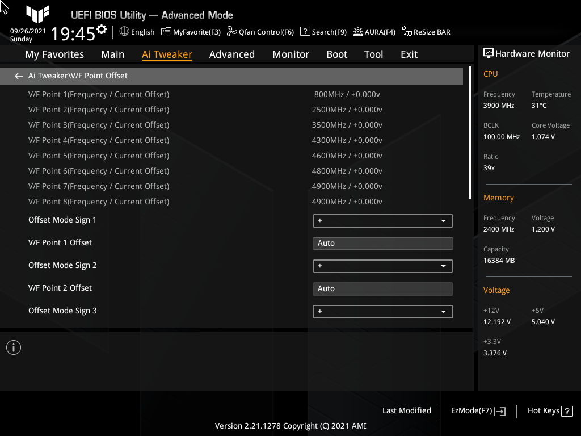The image size is (581, 436).
Task: Open ReSize BAR settings
Action: click(426, 32)
